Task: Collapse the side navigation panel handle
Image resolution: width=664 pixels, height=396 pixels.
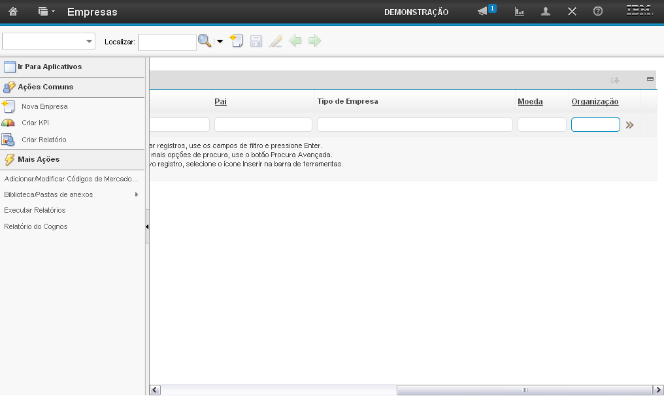Action: point(147,226)
